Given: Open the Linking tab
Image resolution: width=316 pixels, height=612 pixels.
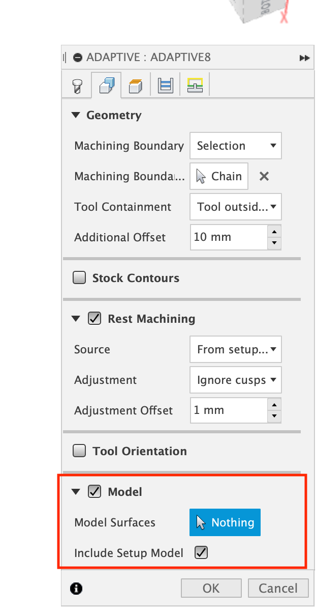Looking at the screenshot, I should [x=195, y=85].
